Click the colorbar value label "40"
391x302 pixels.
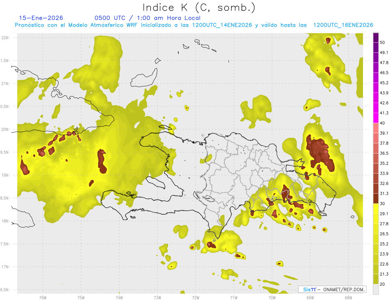pos(383,123)
